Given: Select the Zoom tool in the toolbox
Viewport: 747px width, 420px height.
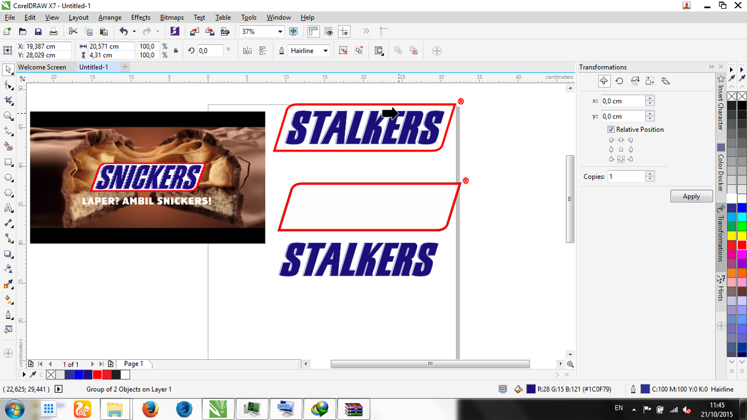Looking at the screenshot, I should tap(8, 116).
